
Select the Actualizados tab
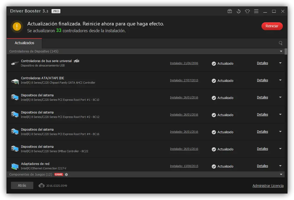(24, 43)
